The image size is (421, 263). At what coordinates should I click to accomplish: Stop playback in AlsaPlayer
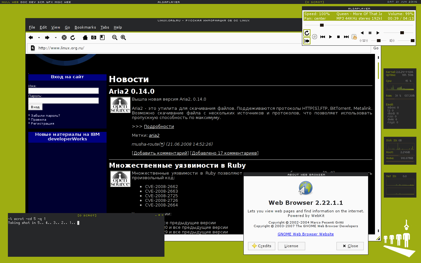click(x=338, y=37)
